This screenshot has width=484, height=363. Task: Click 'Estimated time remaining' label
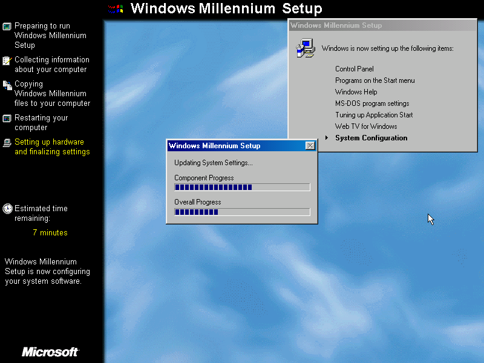pos(41,214)
